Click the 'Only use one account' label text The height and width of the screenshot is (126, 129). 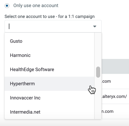click(36, 6)
